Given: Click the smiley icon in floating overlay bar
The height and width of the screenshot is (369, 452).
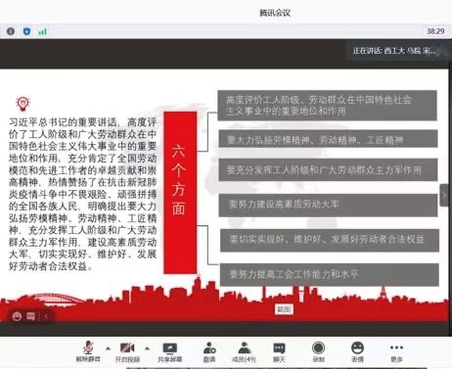Looking at the screenshot, I should [x=17, y=316].
